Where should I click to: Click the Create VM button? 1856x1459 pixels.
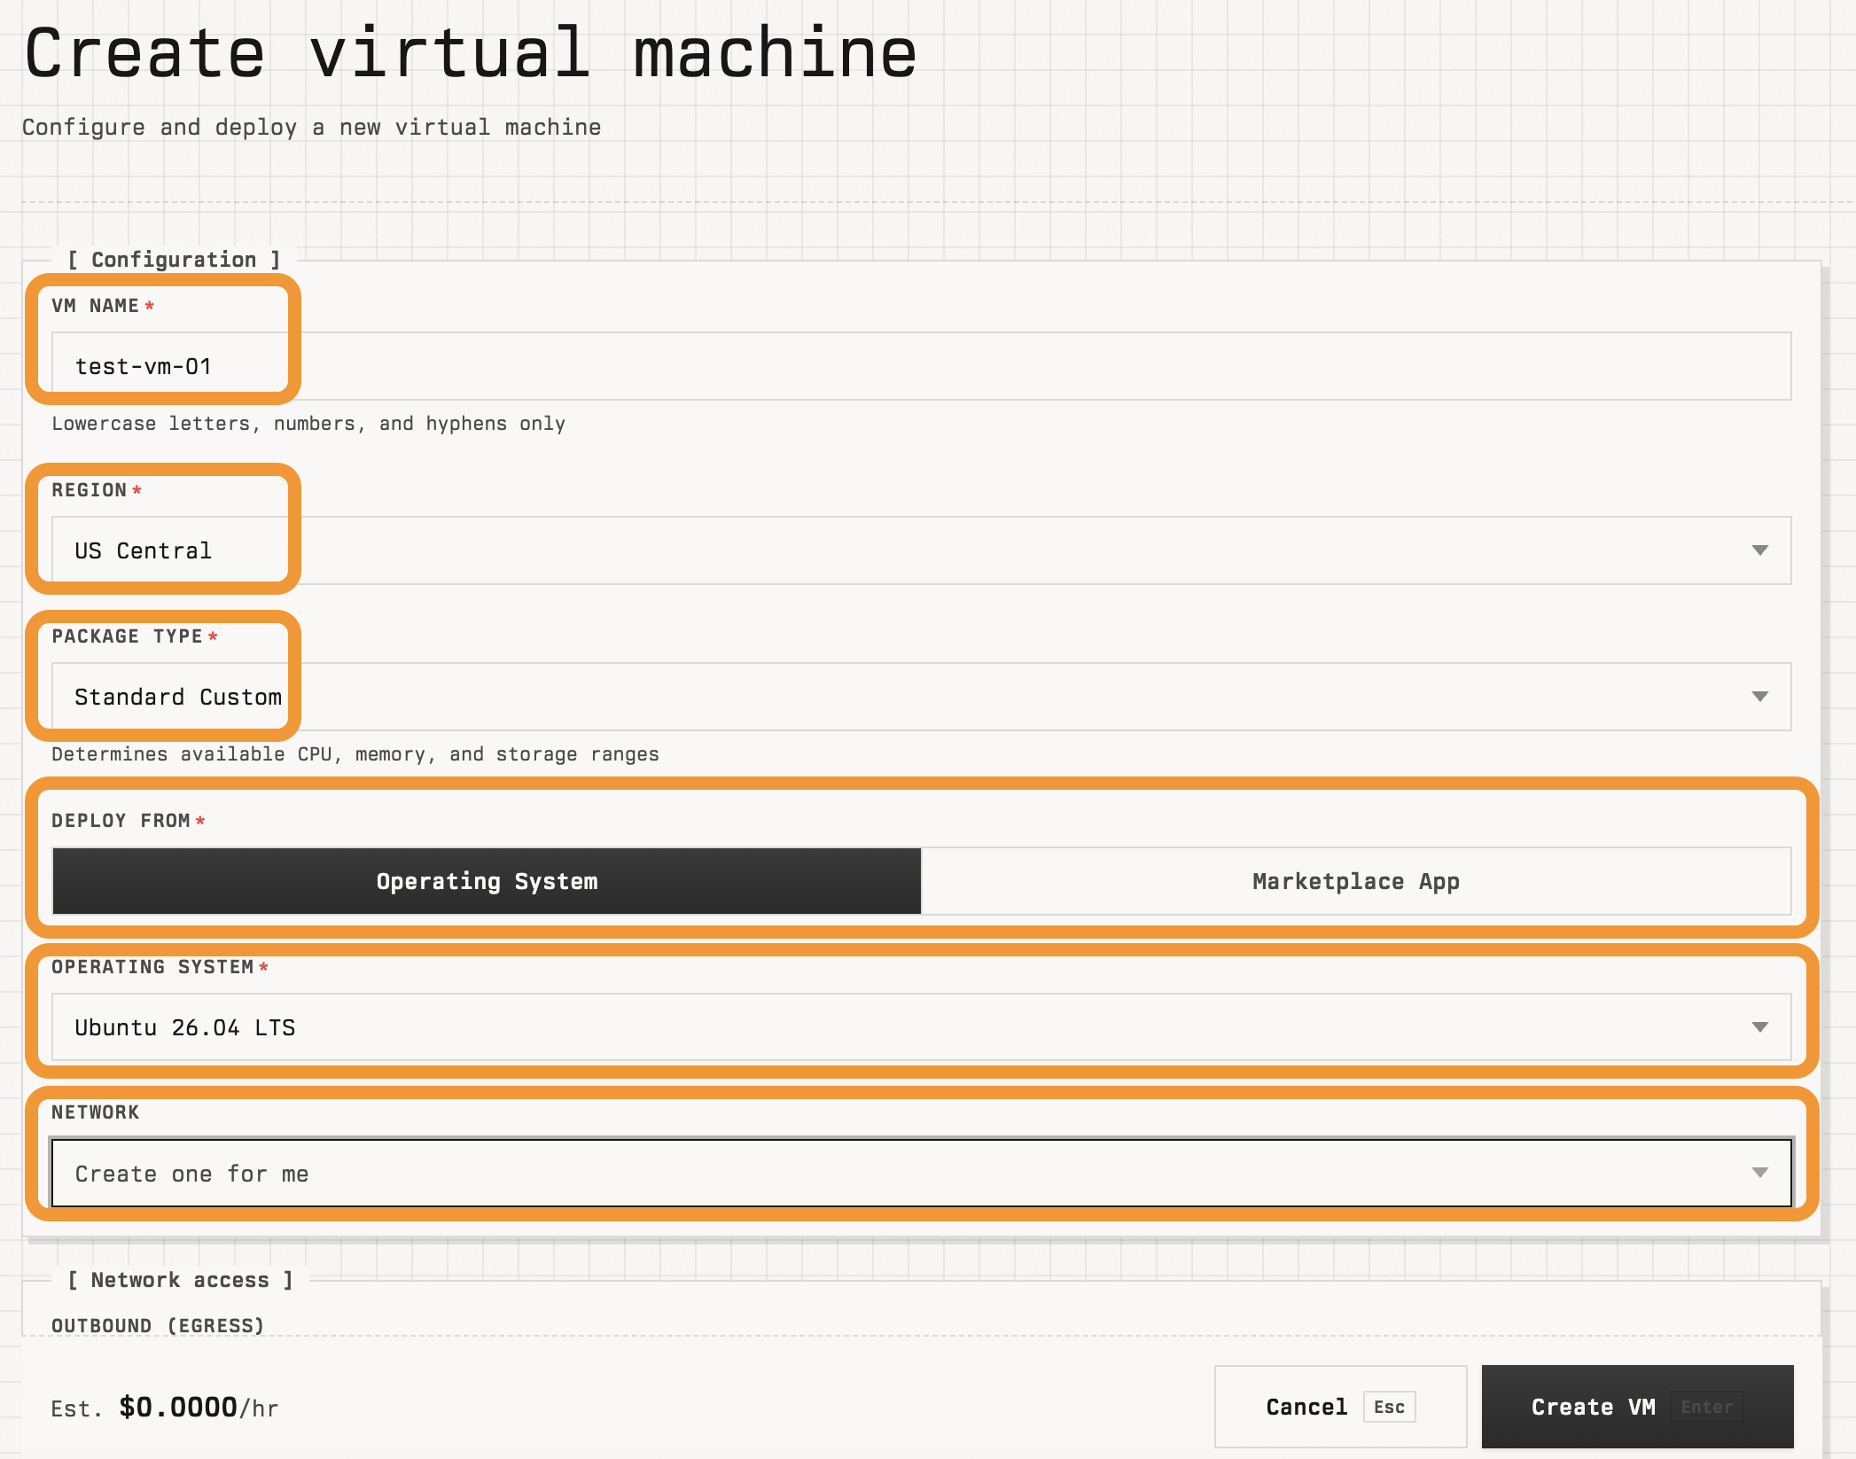1637,1407
